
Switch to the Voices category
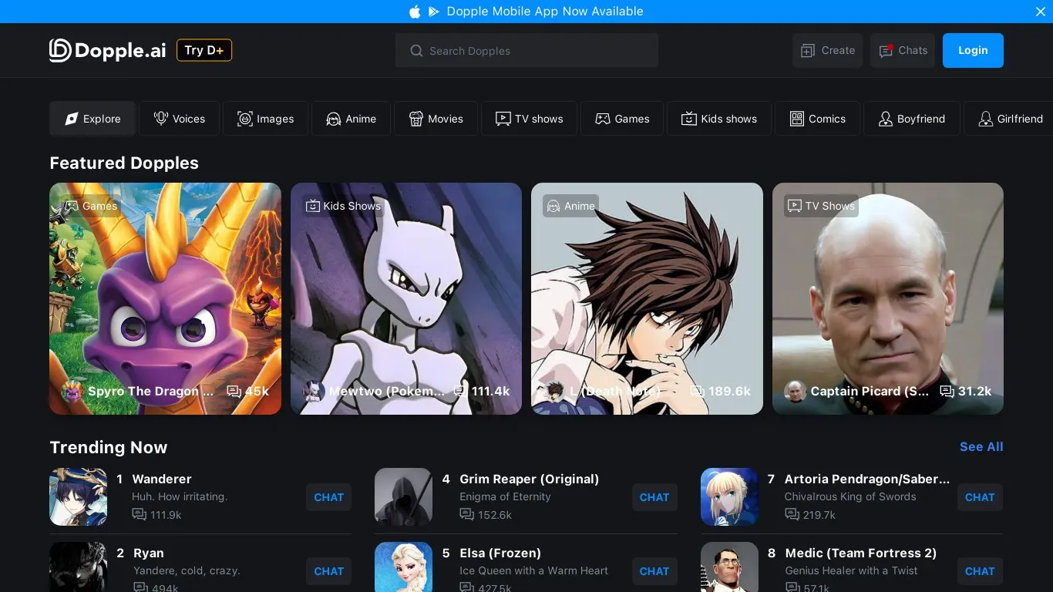pyautogui.click(x=179, y=119)
